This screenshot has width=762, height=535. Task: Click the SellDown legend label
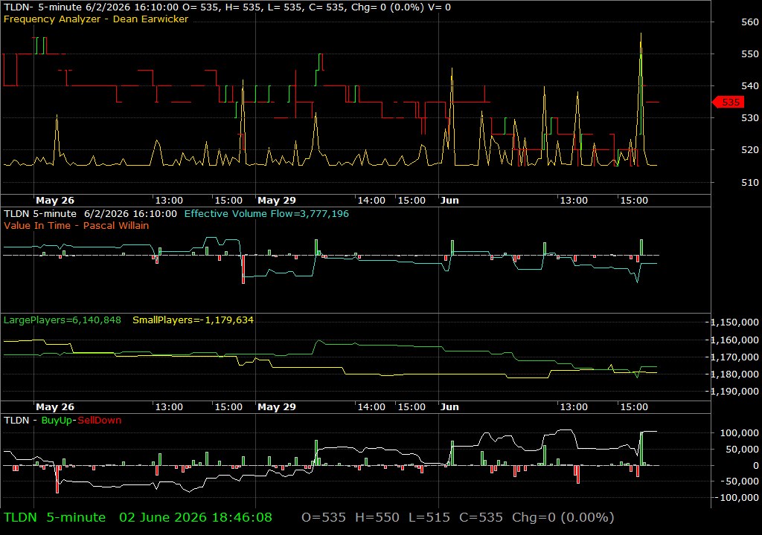coord(100,420)
